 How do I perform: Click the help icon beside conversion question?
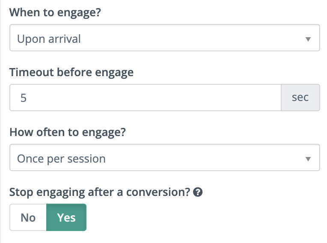click(198, 193)
